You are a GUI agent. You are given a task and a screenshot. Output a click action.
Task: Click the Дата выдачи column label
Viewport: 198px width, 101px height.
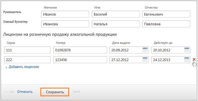pyautogui.click(x=121, y=43)
